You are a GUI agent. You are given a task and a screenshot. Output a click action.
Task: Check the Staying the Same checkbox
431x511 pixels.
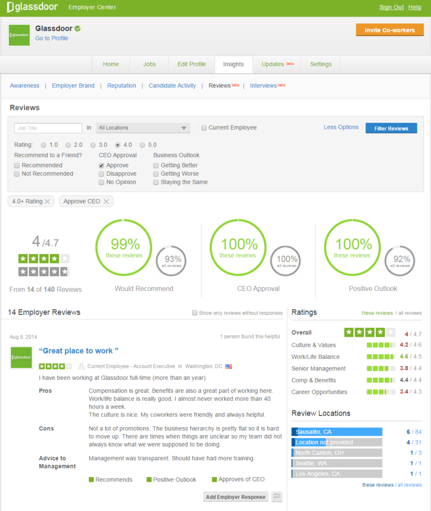click(156, 182)
